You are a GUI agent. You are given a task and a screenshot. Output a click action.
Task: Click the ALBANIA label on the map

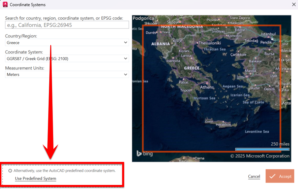pyautogui.click(x=161, y=44)
